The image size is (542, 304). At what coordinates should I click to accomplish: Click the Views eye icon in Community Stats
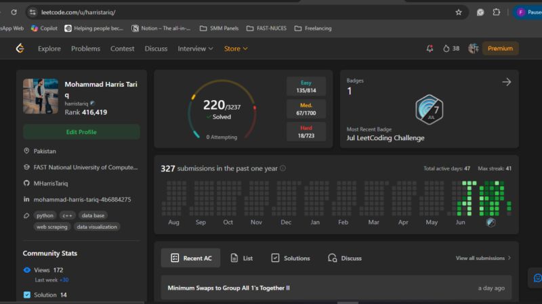click(x=27, y=269)
